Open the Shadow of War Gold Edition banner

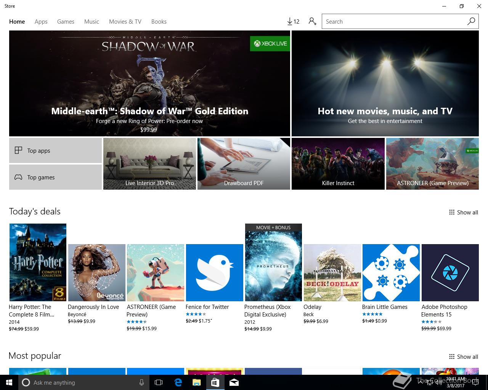tap(149, 83)
